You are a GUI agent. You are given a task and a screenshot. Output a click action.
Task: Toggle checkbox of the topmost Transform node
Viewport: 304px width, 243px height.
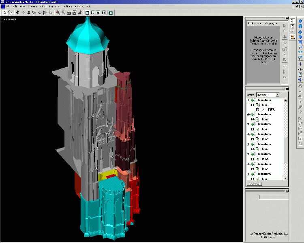[248, 100]
